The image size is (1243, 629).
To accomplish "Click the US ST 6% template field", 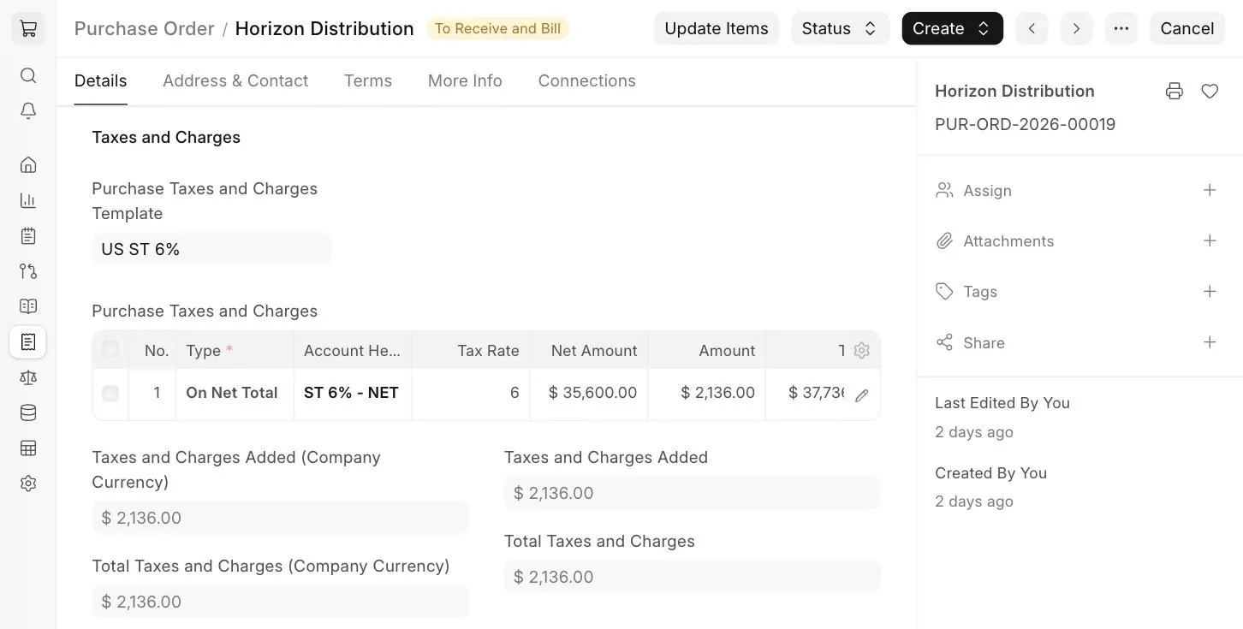I will point(211,249).
